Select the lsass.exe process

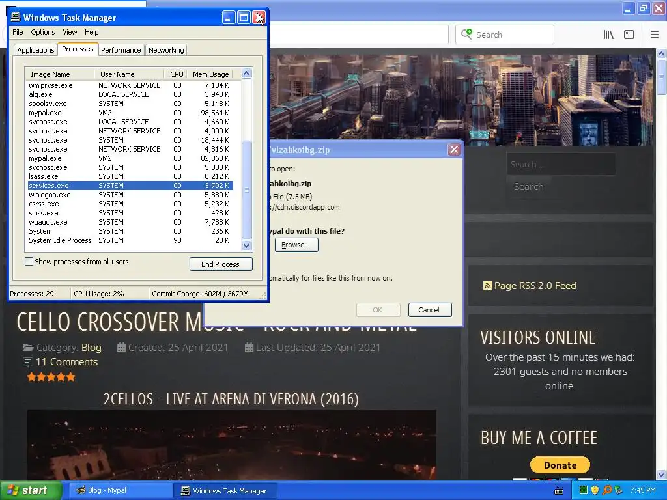tap(130, 176)
